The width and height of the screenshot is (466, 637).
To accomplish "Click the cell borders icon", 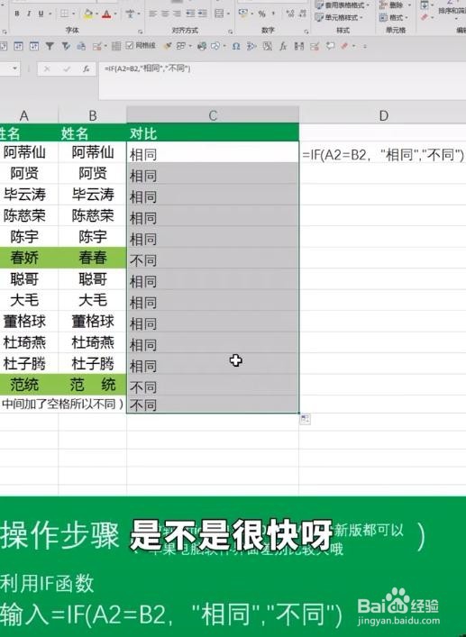I will (x=64, y=14).
